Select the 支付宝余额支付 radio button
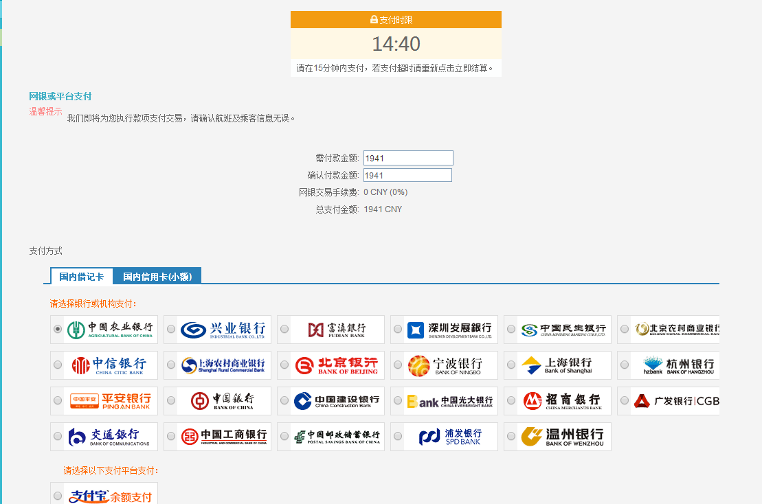 pos(58,496)
